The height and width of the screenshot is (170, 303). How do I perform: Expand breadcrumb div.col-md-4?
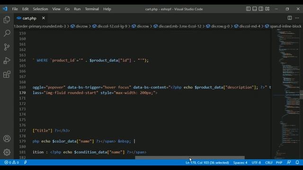(247, 26)
